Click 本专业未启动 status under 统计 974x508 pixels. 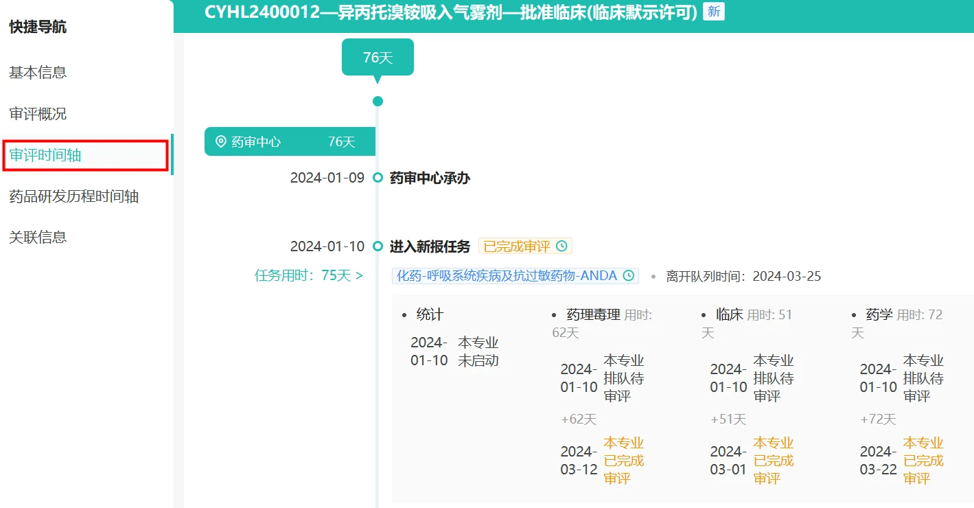[x=478, y=351]
